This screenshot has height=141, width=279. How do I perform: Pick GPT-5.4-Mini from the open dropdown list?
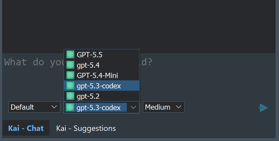(102, 75)
